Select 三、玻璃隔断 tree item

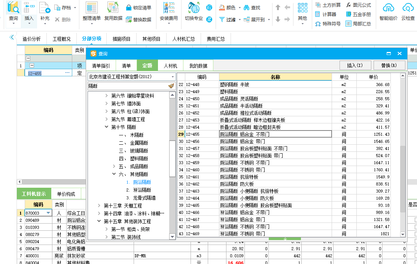coord(133,151)
